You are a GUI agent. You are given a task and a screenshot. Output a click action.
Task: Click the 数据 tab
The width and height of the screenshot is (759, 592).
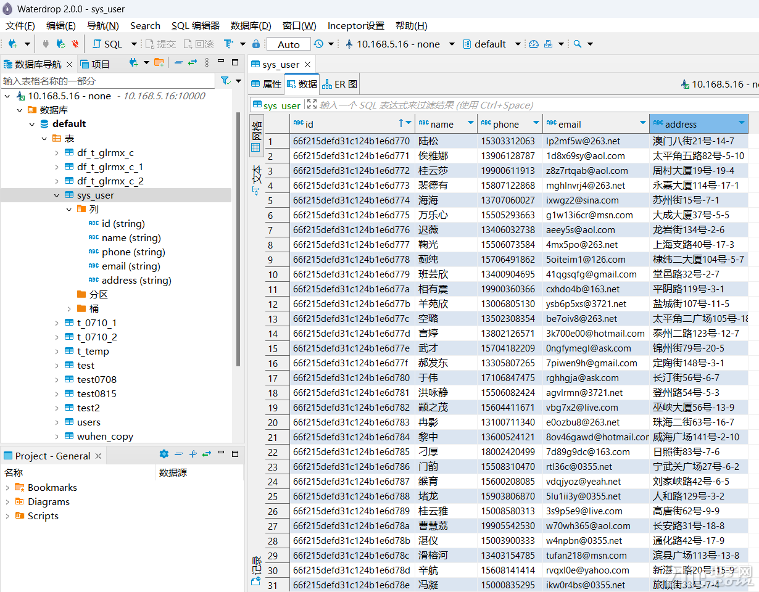pos(302,84)
